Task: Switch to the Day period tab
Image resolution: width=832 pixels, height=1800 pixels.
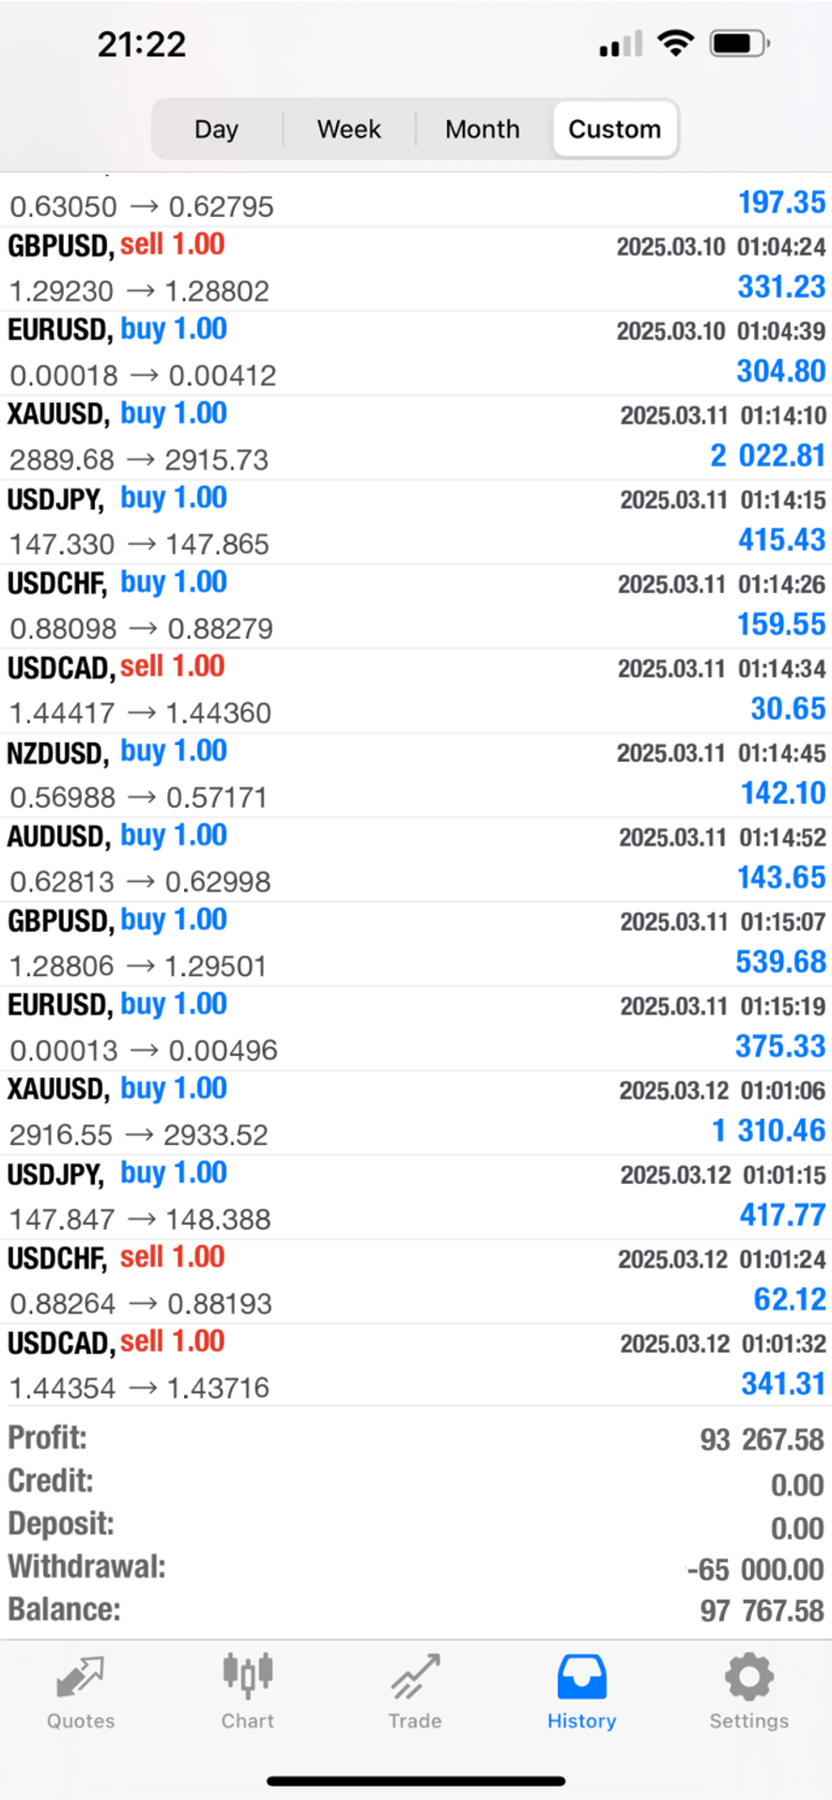Action: [x=216, y=129]
